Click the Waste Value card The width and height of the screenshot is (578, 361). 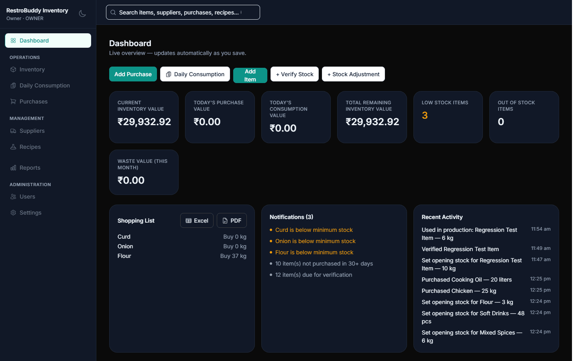coord(144,172)
